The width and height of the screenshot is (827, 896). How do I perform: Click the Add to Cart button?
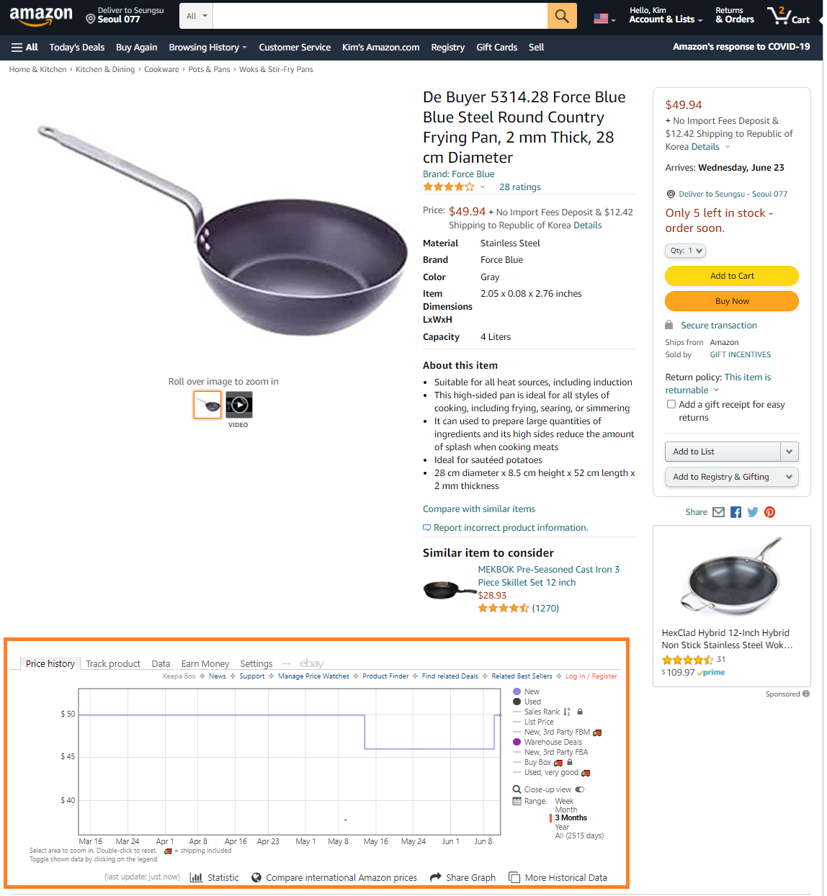tap(732, 276)
